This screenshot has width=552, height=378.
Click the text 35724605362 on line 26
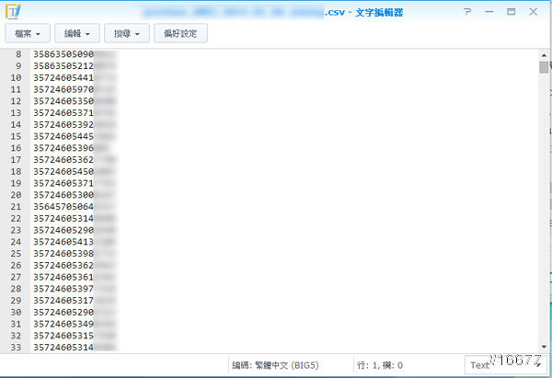click(63, 266)
